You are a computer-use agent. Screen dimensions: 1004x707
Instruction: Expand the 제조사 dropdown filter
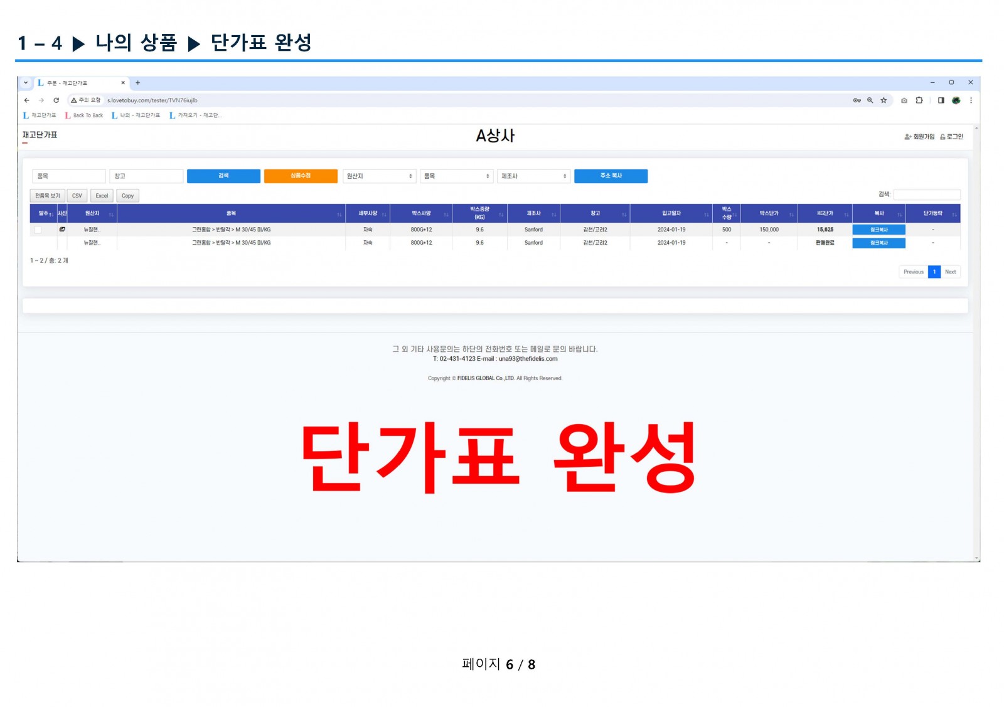tap(533, 176)
